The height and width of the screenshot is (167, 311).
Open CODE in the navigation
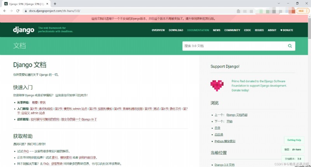[x=247, y=30]
